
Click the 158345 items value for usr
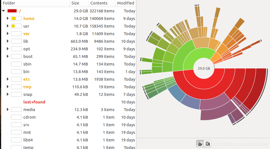[102, 26]
